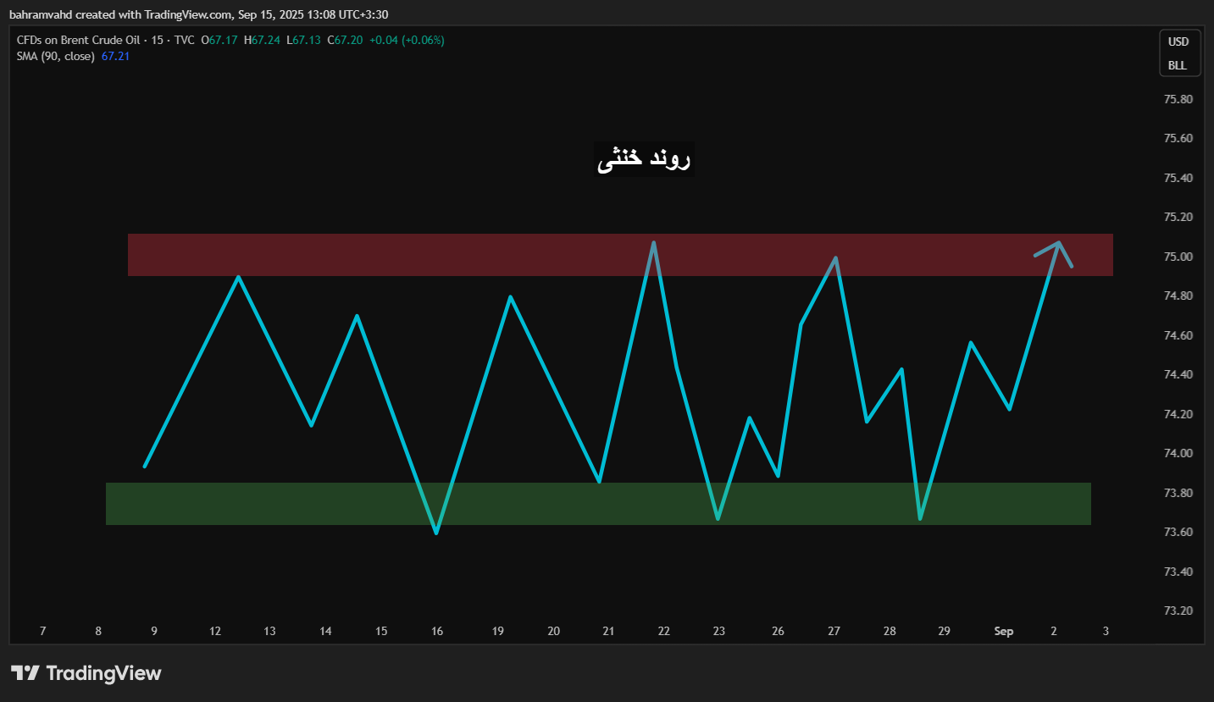Open the bahramvahd created with TradingView.com header
Viewport: 1214px width, 702px height.
198,14
